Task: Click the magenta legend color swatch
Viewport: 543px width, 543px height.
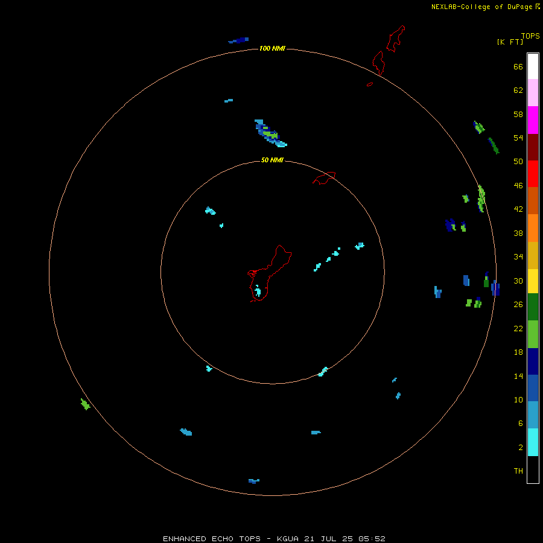Action: (x=533, y=120)
